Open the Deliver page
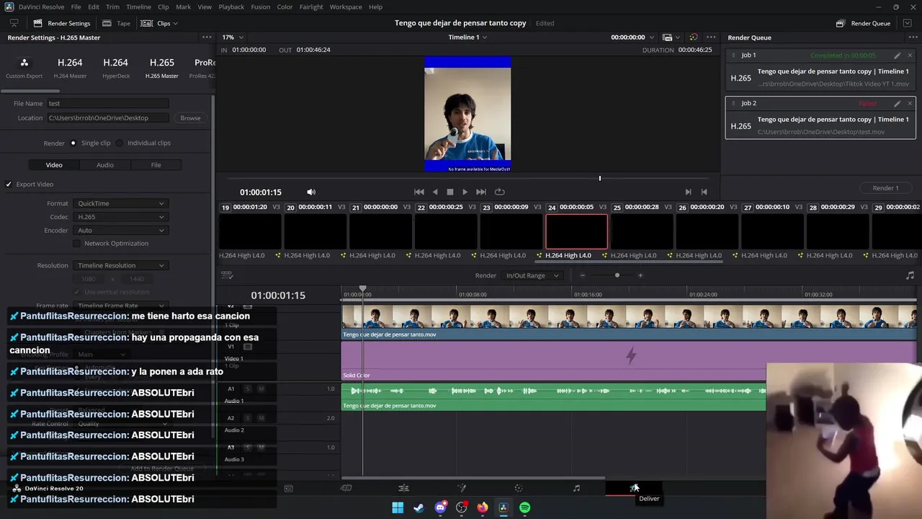 (x=633, y=488)
